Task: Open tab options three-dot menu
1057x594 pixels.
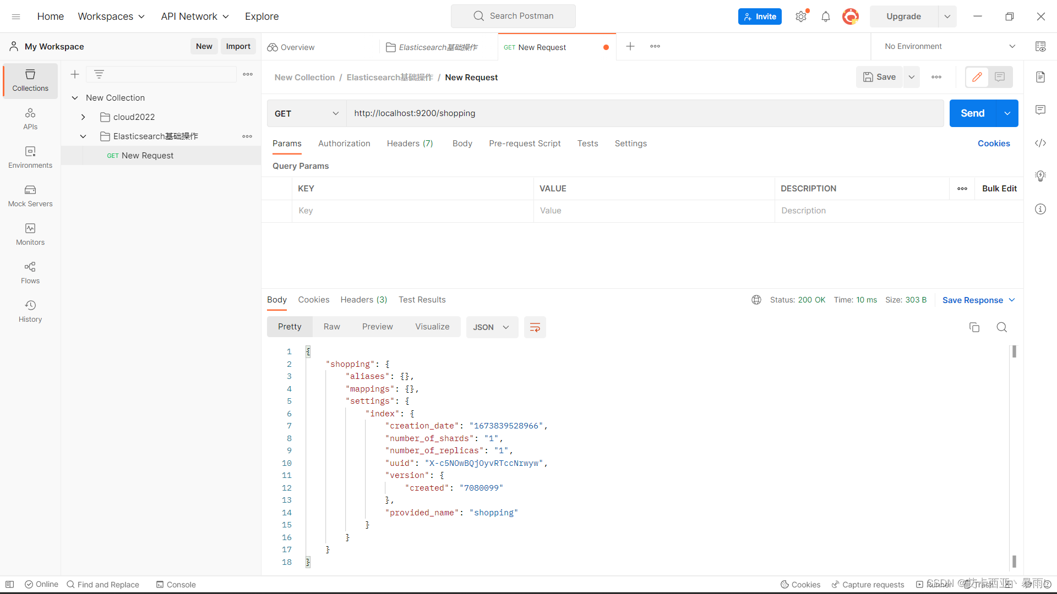Action: click(x=655, y=46)
